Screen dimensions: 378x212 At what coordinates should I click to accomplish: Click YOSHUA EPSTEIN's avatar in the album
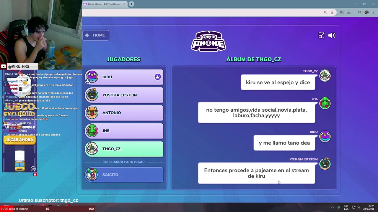click(325, 164)
